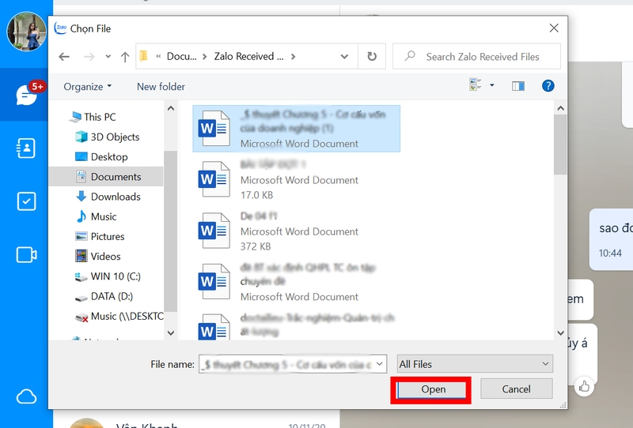Image resolution: width=633 pixels, height=428 pixels.
Task: Click New folder button
Action: tap(161, 87)
